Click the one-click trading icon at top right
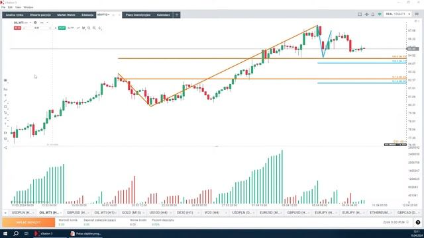424x238 pixels. point(366,15)
